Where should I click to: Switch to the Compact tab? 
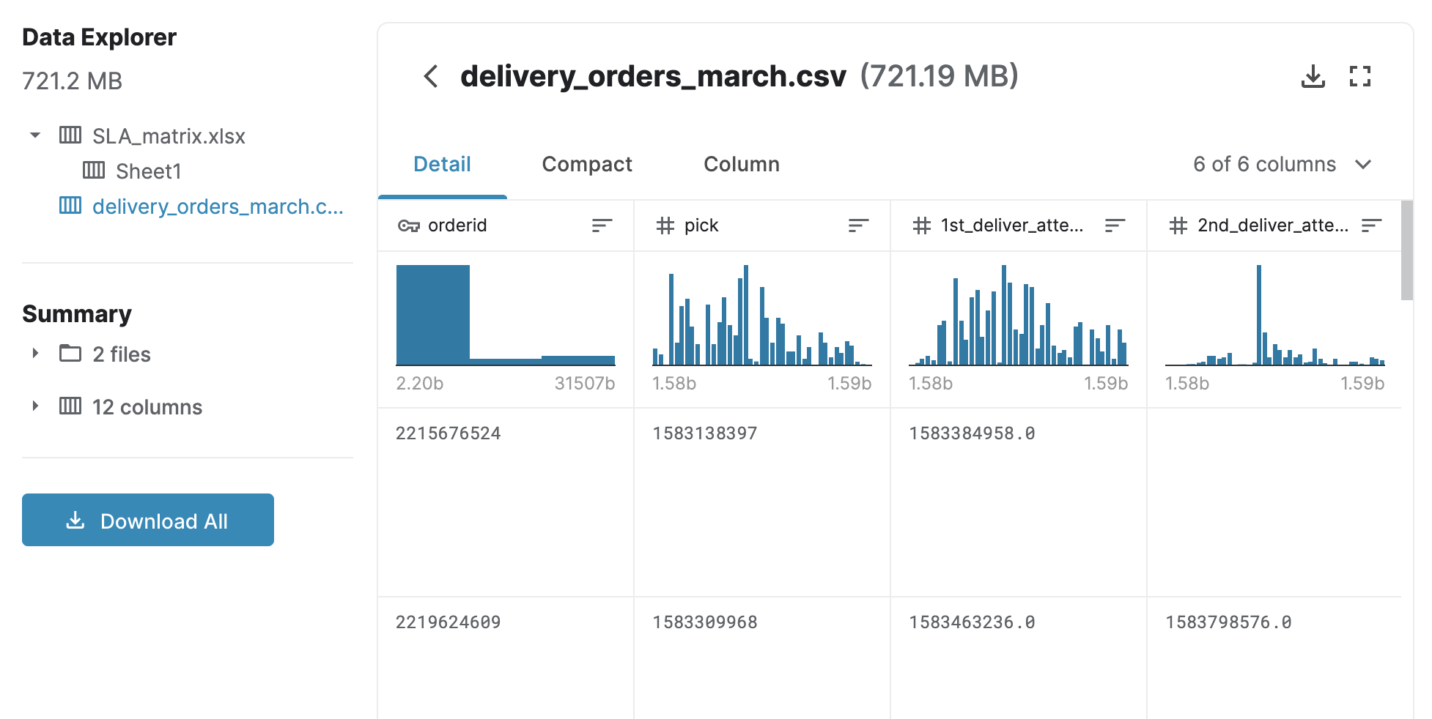tap(587, 164)
